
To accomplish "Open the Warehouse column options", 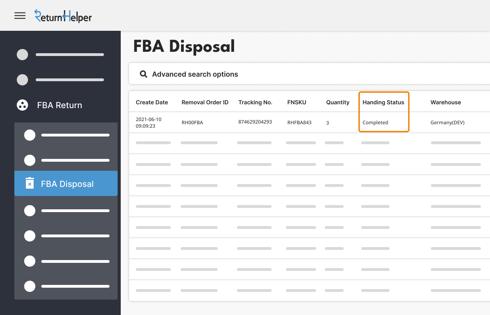I will click(x=446, y=102).
